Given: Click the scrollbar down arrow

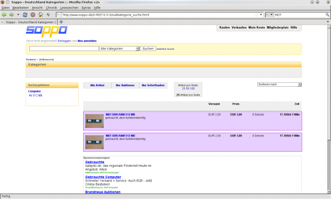Looking at the screenshot, I should point(329,191).
